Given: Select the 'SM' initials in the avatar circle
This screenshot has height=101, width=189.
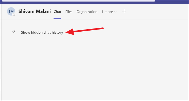Looking at the screenshot, I should coord(11,11).
